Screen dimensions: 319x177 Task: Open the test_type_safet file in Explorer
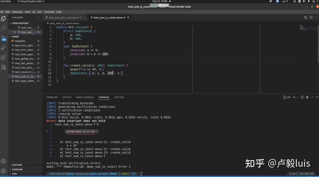coord(25,81)
